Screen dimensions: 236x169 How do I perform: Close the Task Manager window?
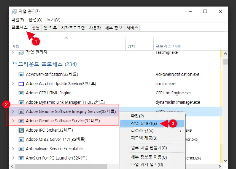pos(221,12)
